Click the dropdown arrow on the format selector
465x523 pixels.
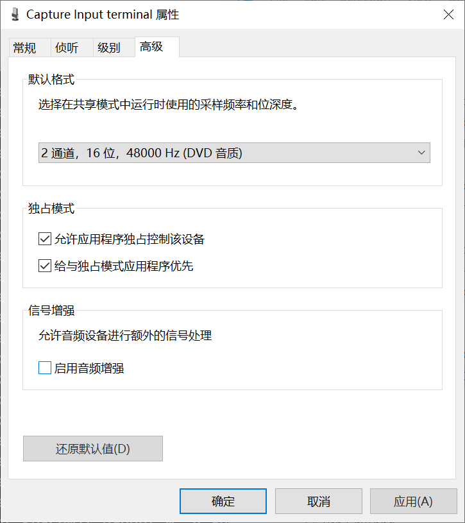pyautogui.click(x=421, y=153)
